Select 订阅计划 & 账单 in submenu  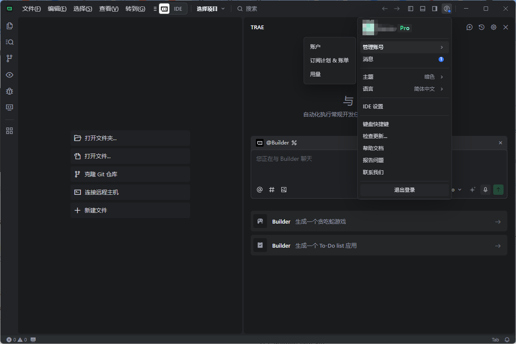tap(330, 61)
